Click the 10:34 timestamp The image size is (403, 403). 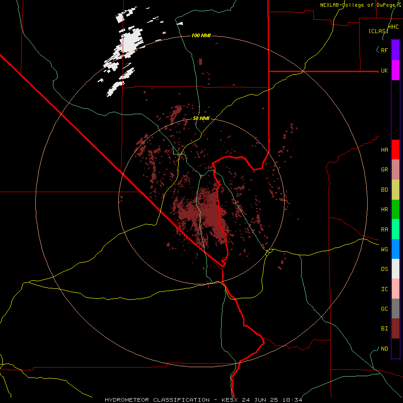pos(292,400)
